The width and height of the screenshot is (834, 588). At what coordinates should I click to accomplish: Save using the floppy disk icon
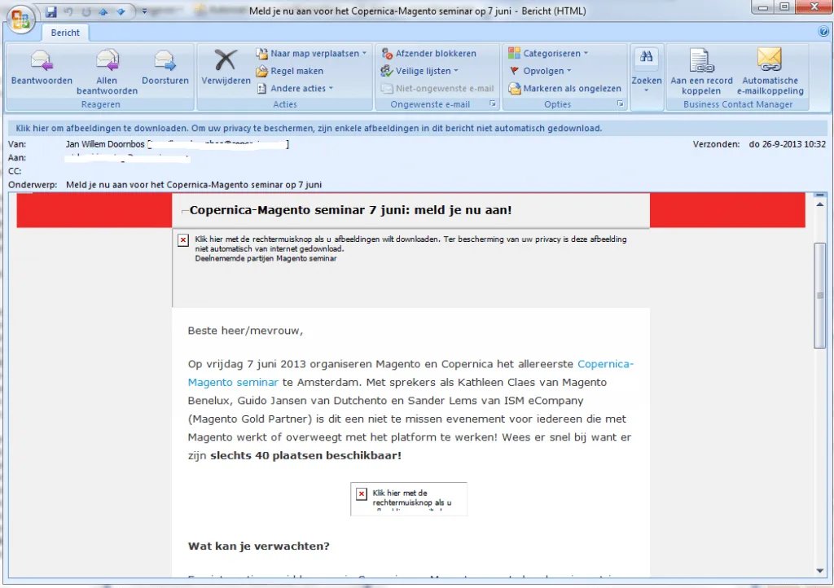[x=51, y=11]
